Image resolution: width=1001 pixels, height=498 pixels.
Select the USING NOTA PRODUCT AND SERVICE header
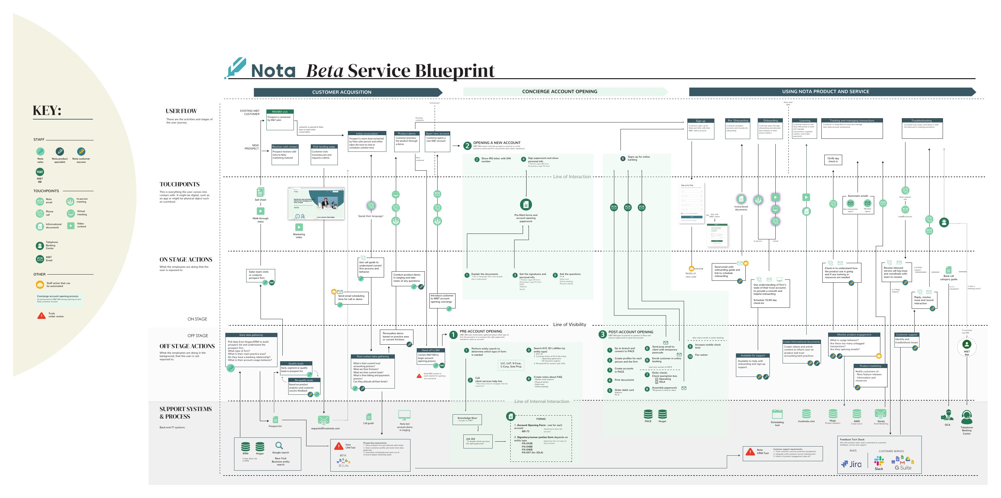pyautogui.click(x=832, y=92)
